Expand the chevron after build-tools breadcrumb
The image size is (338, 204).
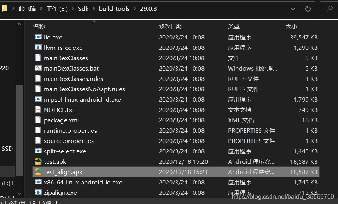pyautogui.click(x=135, y=8)
